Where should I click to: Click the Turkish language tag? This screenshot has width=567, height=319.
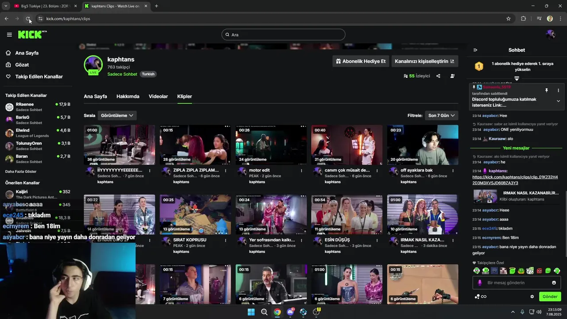[148, 74]
